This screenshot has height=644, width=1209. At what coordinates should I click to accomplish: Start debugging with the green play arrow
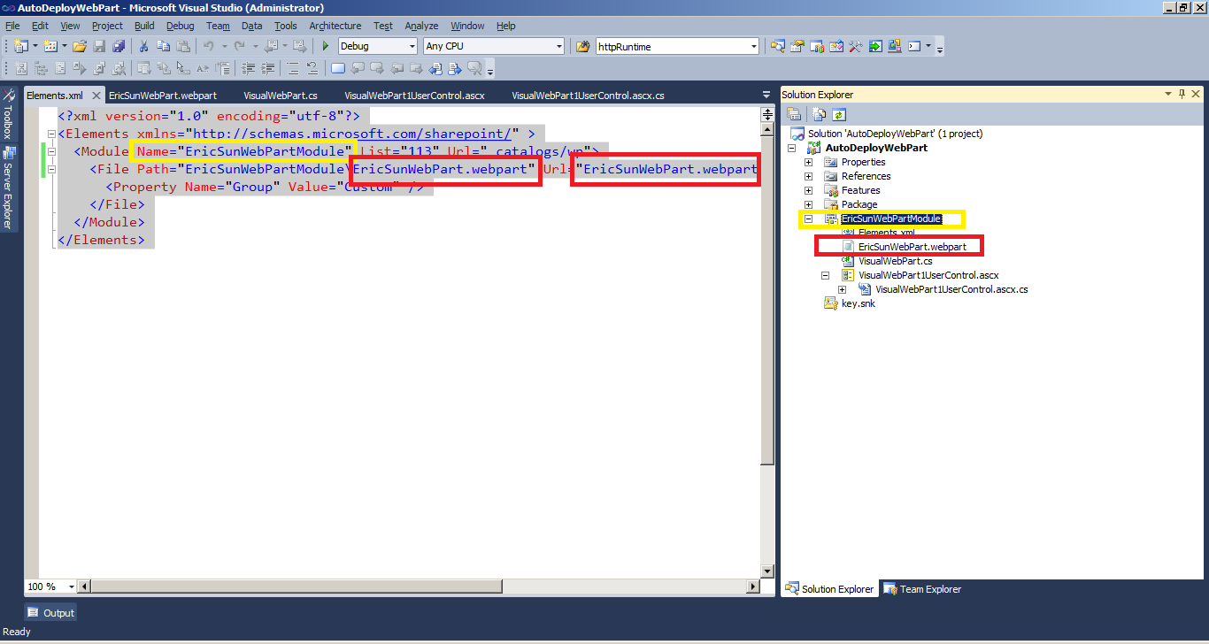click(325, 46)
